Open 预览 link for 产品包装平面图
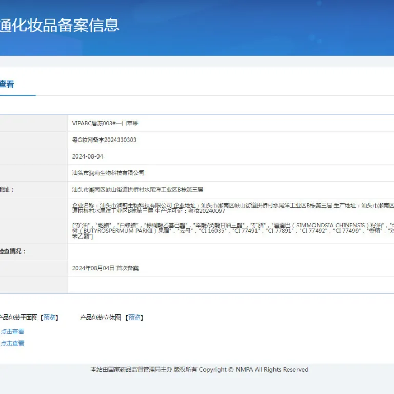This screenshot has height=394, width=394. coord(49,318)
